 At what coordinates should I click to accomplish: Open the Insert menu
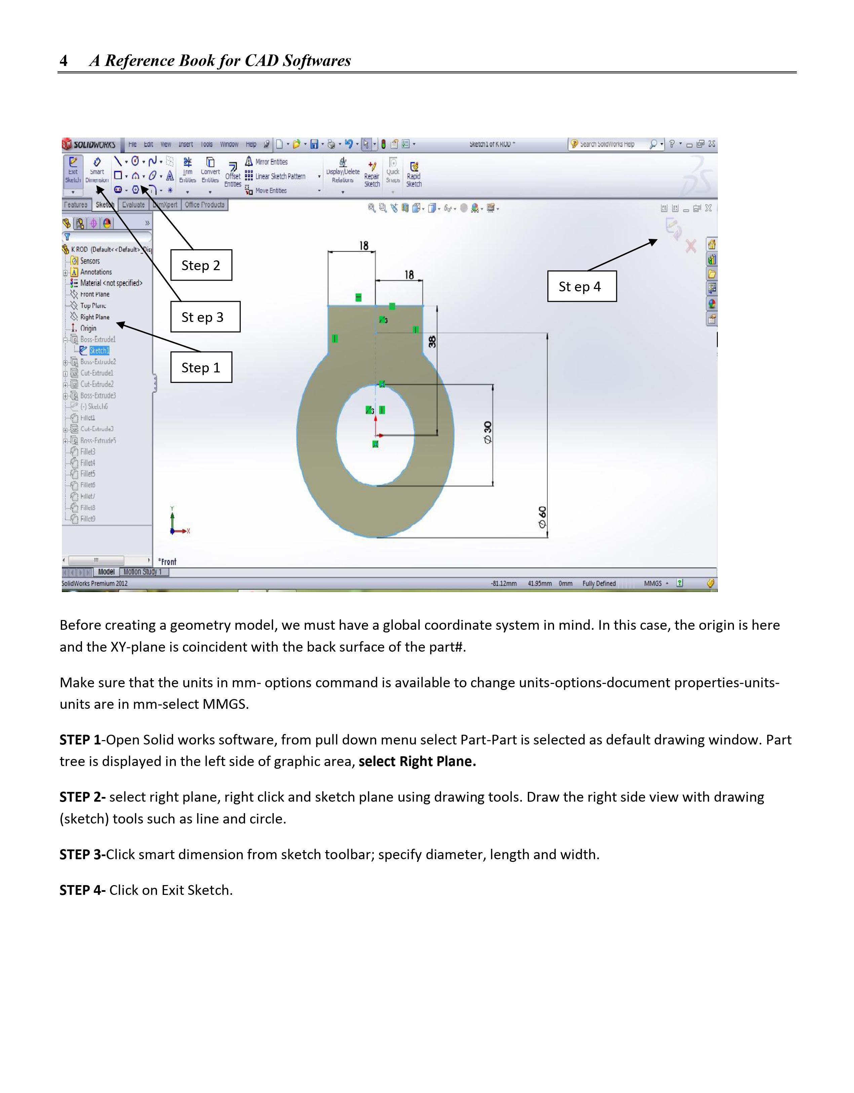(x=186, y=145)
